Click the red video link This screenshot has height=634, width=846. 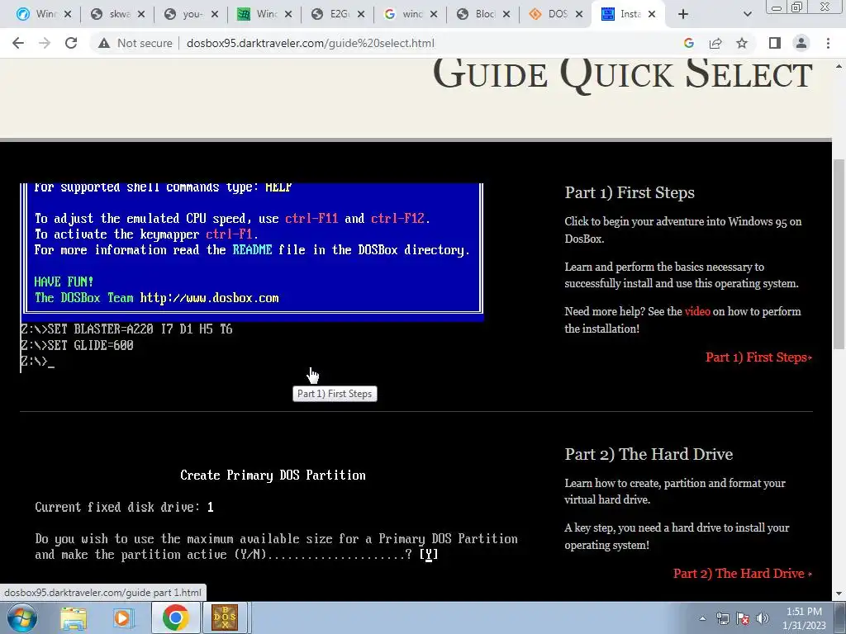(697, 311)
